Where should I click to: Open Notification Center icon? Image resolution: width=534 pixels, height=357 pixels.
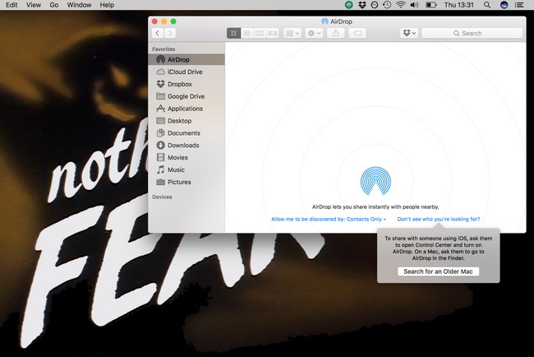[x=519, y=5]
